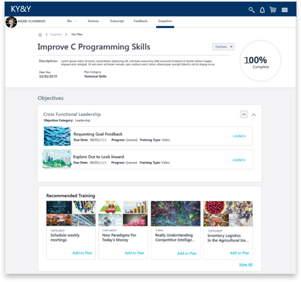Open the ellipsis menu for Cross Functional Leadership
The height and width of the screenshot is (282, 301).
coord(244,114)
